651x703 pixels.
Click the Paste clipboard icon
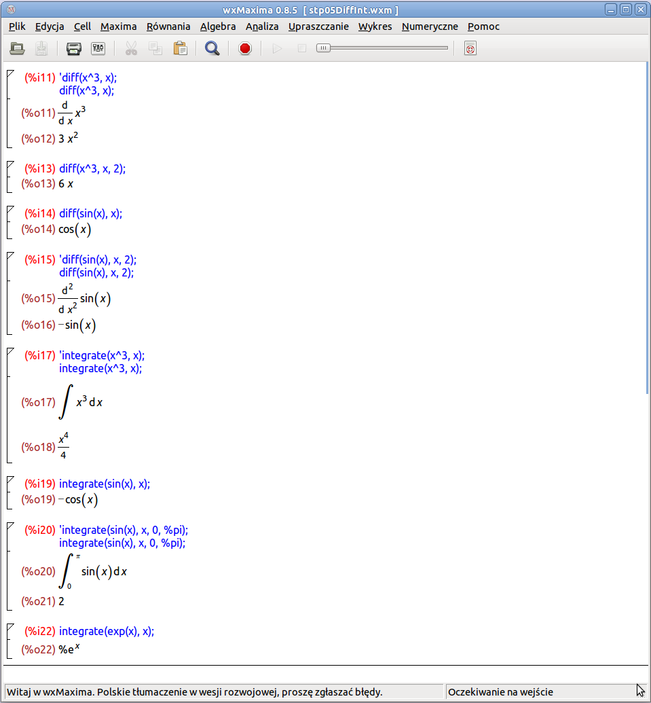tap(180, 48)
